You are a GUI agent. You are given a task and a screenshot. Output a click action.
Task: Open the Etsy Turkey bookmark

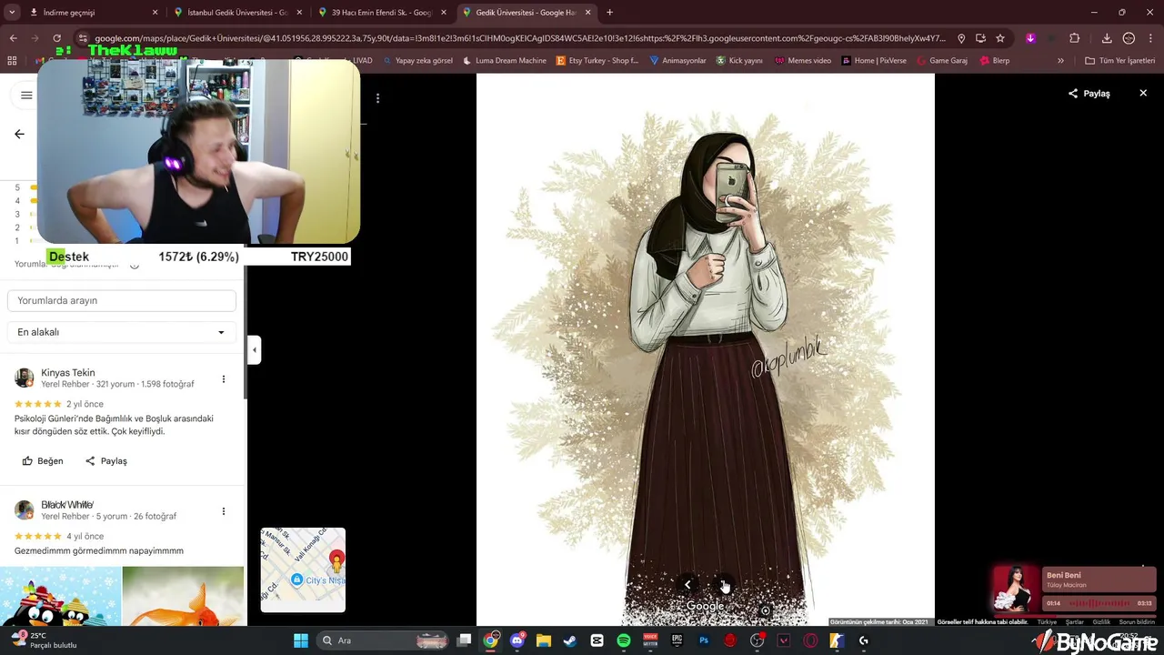click(x=597, y=60)
